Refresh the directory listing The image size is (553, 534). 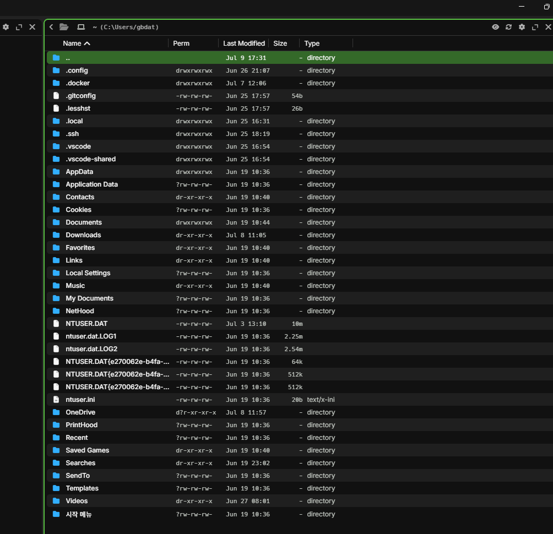508,27
